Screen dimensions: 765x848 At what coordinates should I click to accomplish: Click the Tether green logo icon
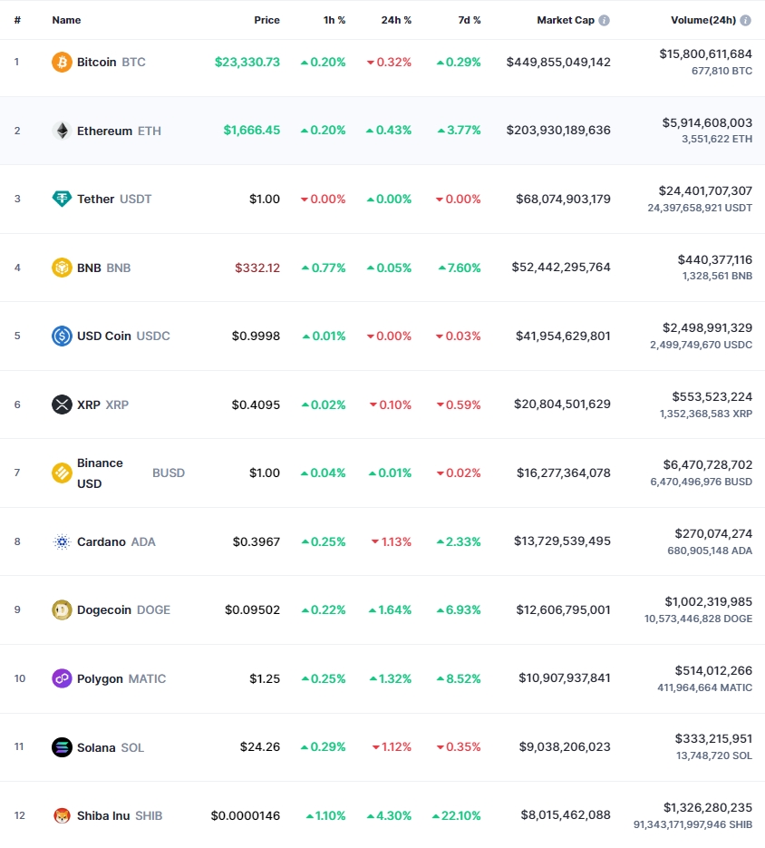tap(62, 199)
